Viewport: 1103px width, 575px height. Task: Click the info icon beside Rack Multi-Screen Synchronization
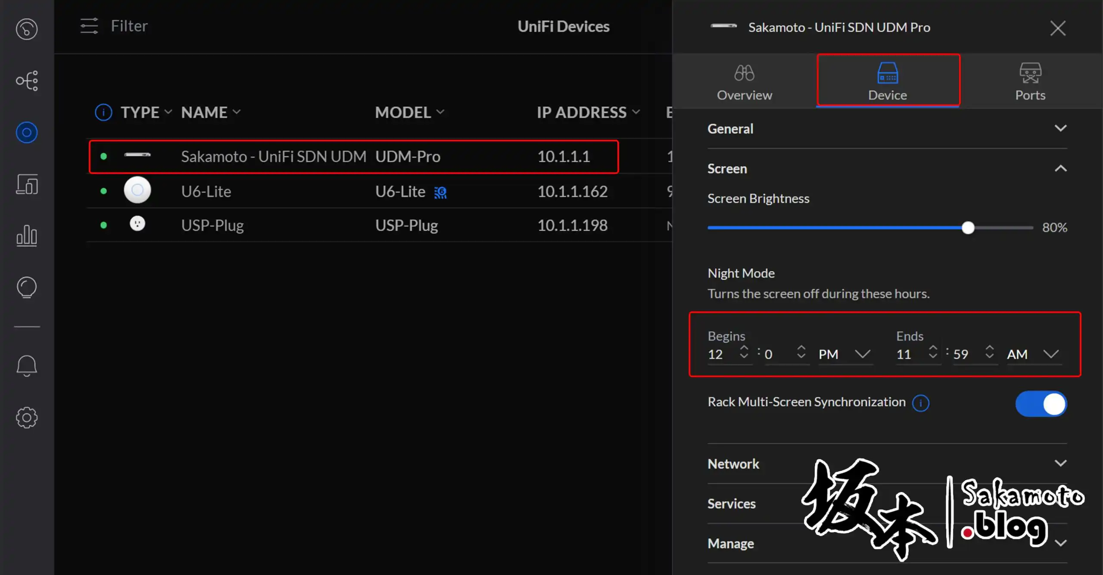click(921, 403)
